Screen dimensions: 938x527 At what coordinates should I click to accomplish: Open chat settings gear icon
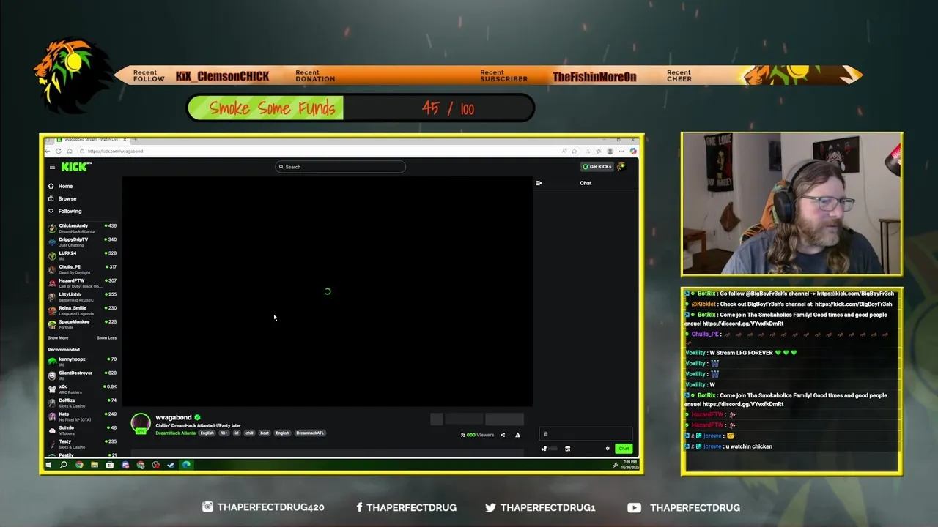point(608,449)
